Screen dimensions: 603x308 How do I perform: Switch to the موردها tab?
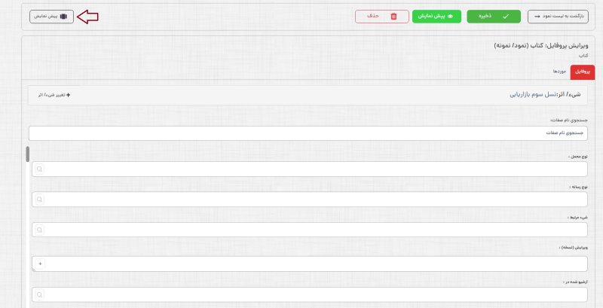559,72
